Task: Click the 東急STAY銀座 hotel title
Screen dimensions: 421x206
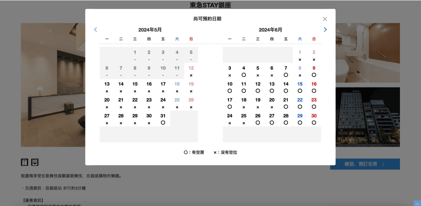Action: click(x=210, y=5)
